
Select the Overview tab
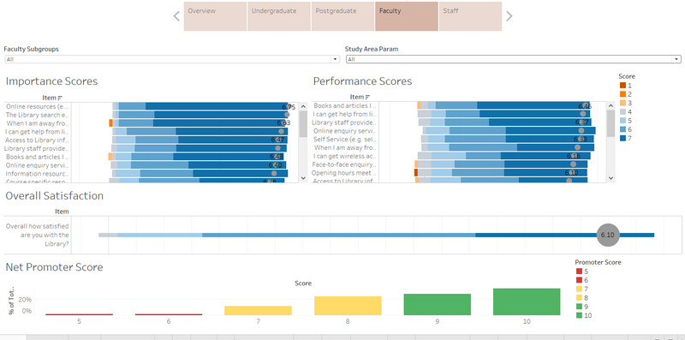tap(216, 16)
